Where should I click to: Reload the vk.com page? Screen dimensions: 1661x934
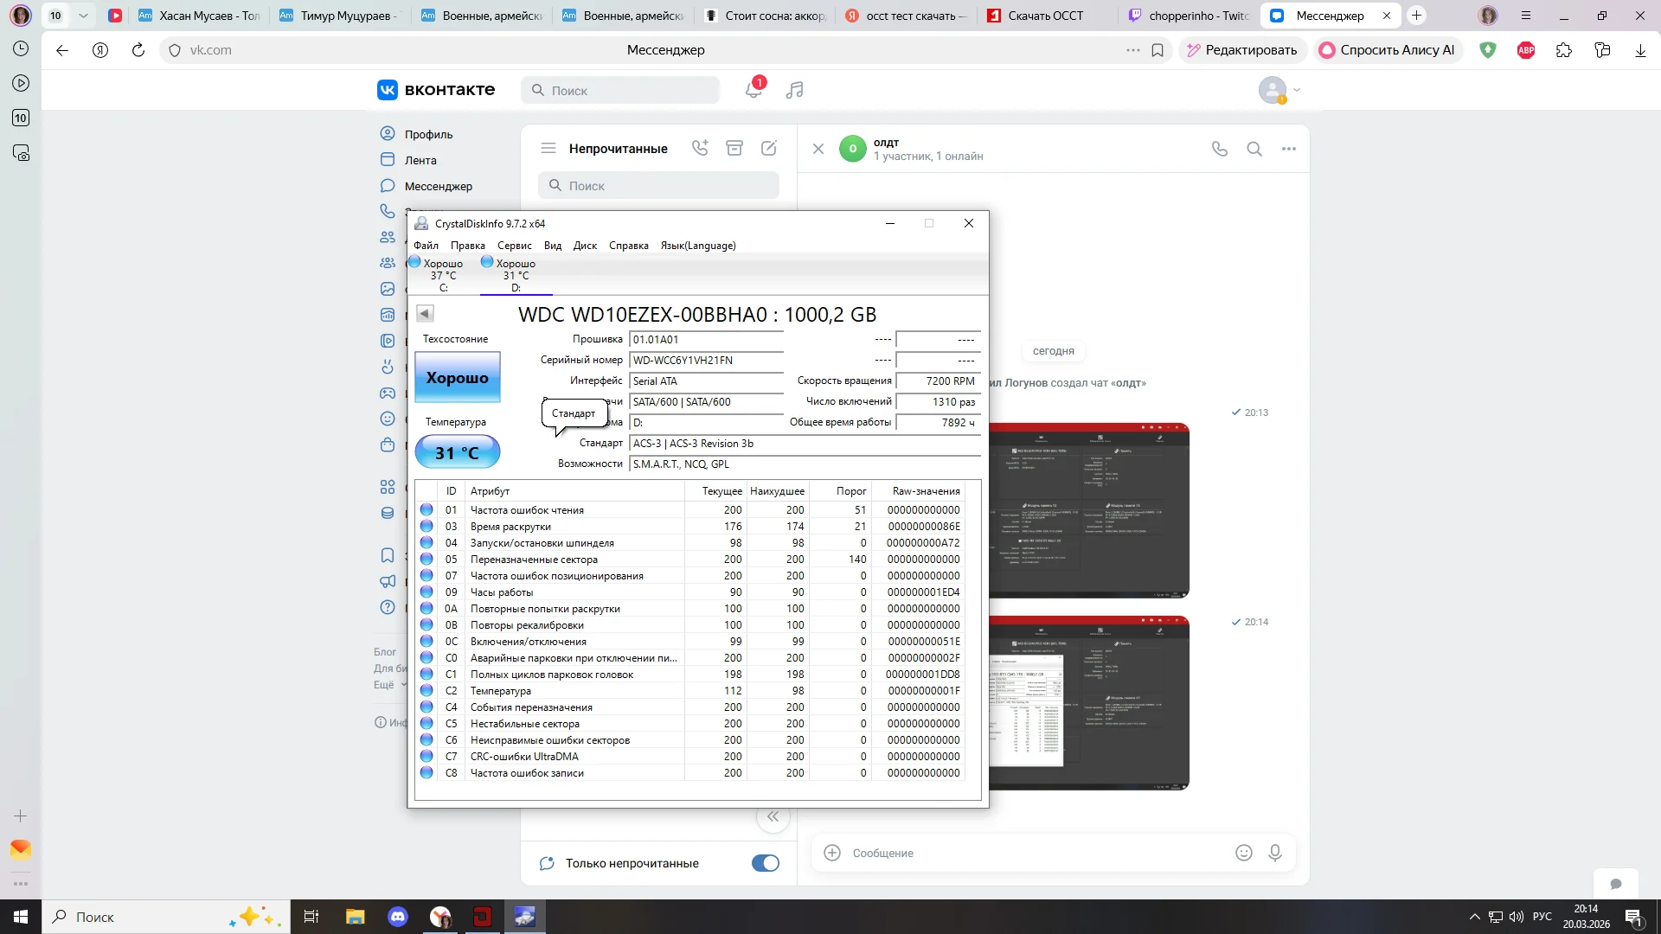point(138,50)
